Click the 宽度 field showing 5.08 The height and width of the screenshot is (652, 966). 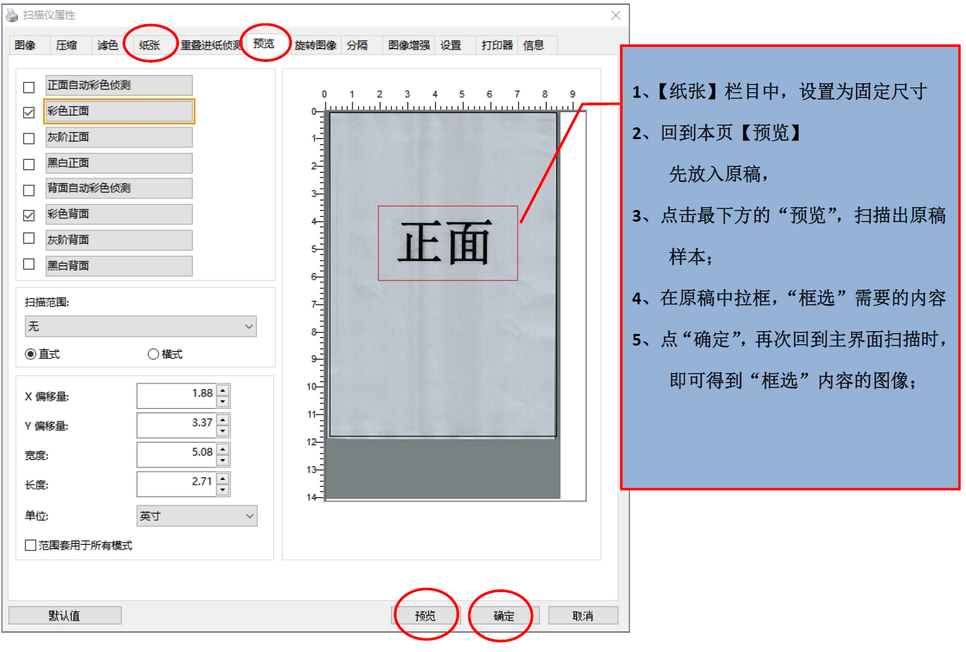point(177,455)
